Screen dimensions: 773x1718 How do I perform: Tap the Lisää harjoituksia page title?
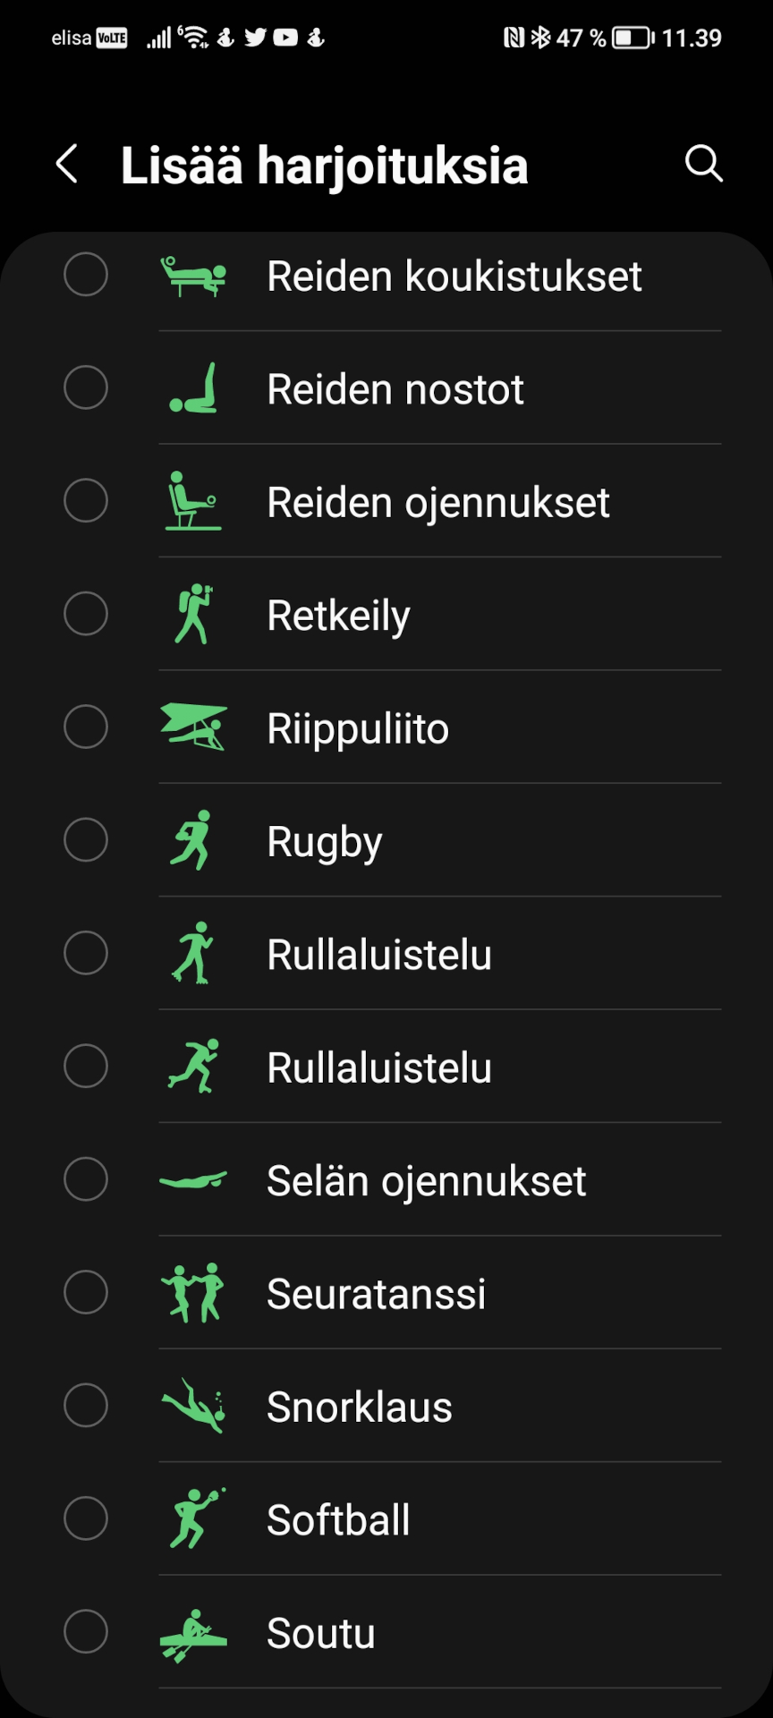click(324, 166)
